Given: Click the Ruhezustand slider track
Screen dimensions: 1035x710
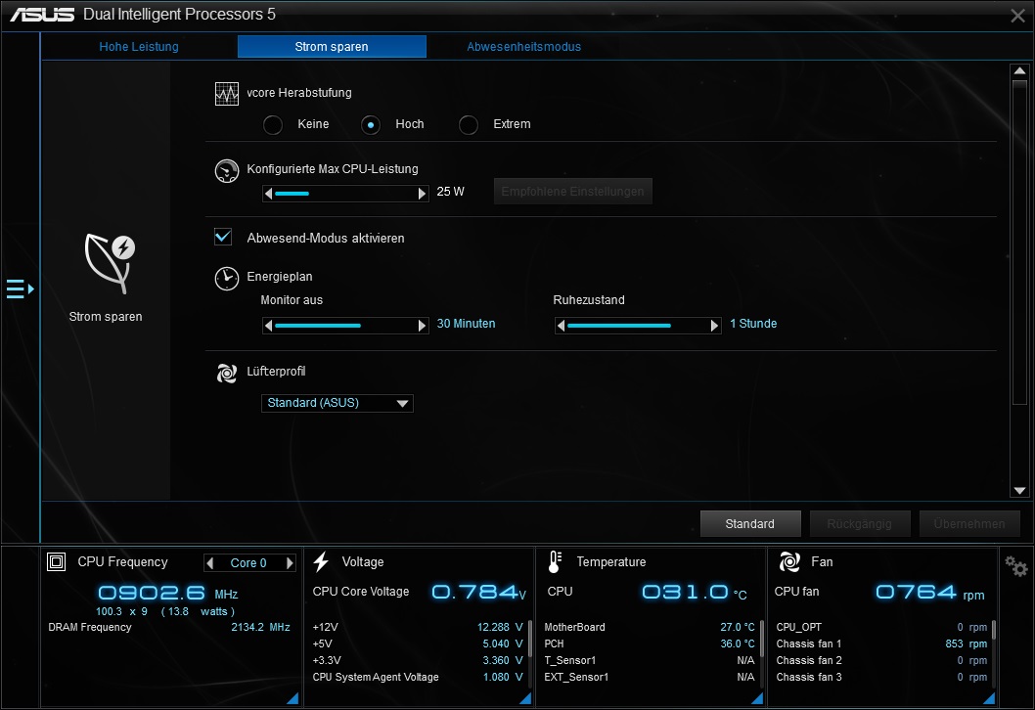Looking at the screenshot, I should [638, 326].
